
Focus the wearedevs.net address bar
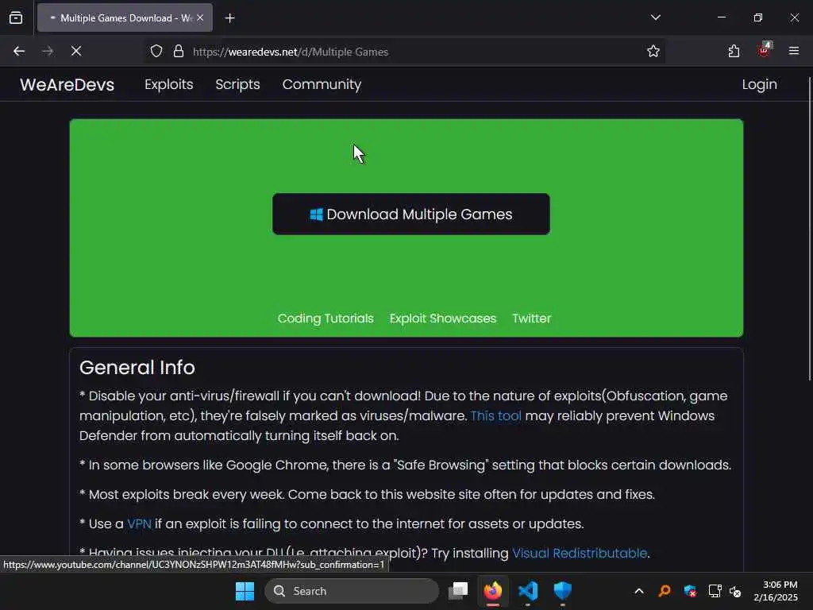pos(404,52)
